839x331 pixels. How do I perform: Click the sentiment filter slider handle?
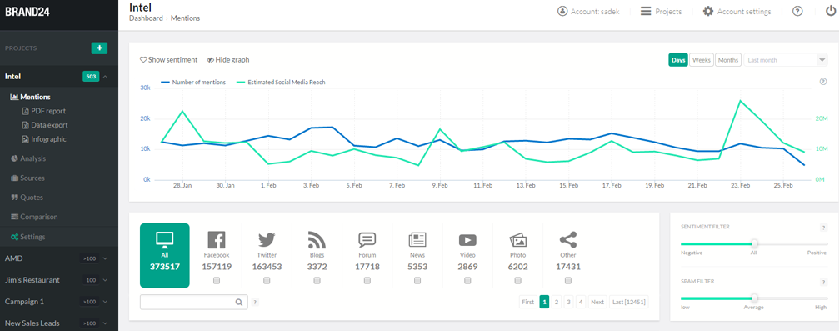point(754,243)
